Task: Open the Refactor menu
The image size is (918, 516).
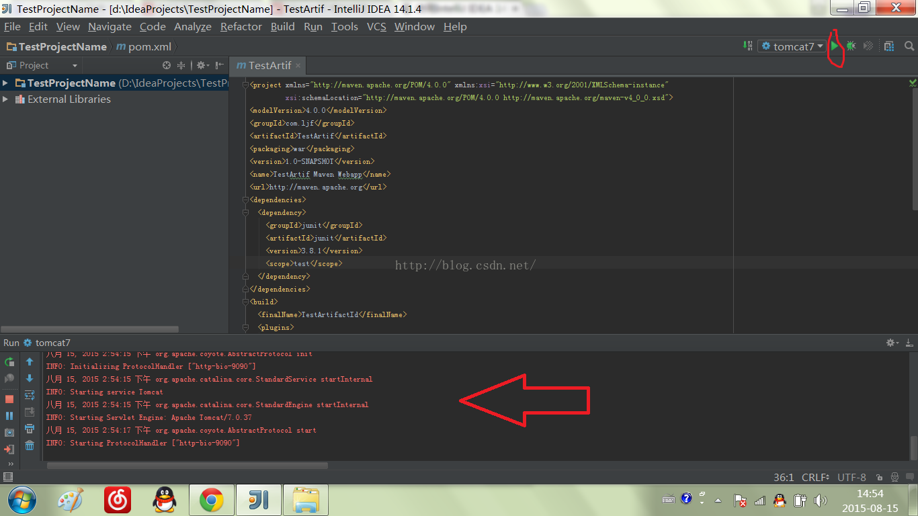Action: coord(241,27)
